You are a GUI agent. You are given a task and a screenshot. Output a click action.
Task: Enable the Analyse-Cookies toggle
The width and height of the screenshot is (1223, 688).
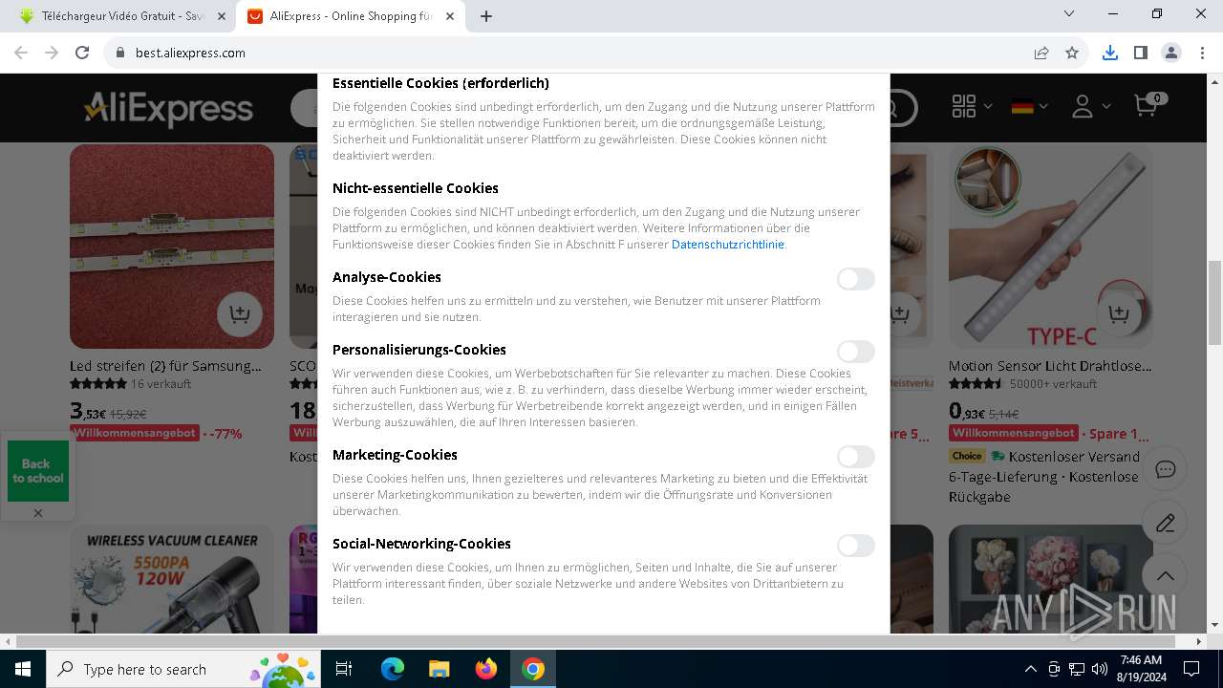856,279
